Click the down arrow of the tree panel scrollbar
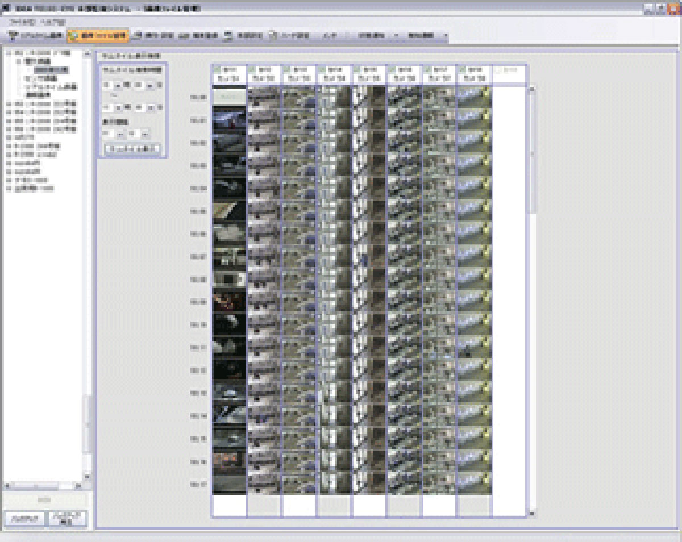Image resolution: width=682 pixels, height=542 pixels. click(87, 477)
